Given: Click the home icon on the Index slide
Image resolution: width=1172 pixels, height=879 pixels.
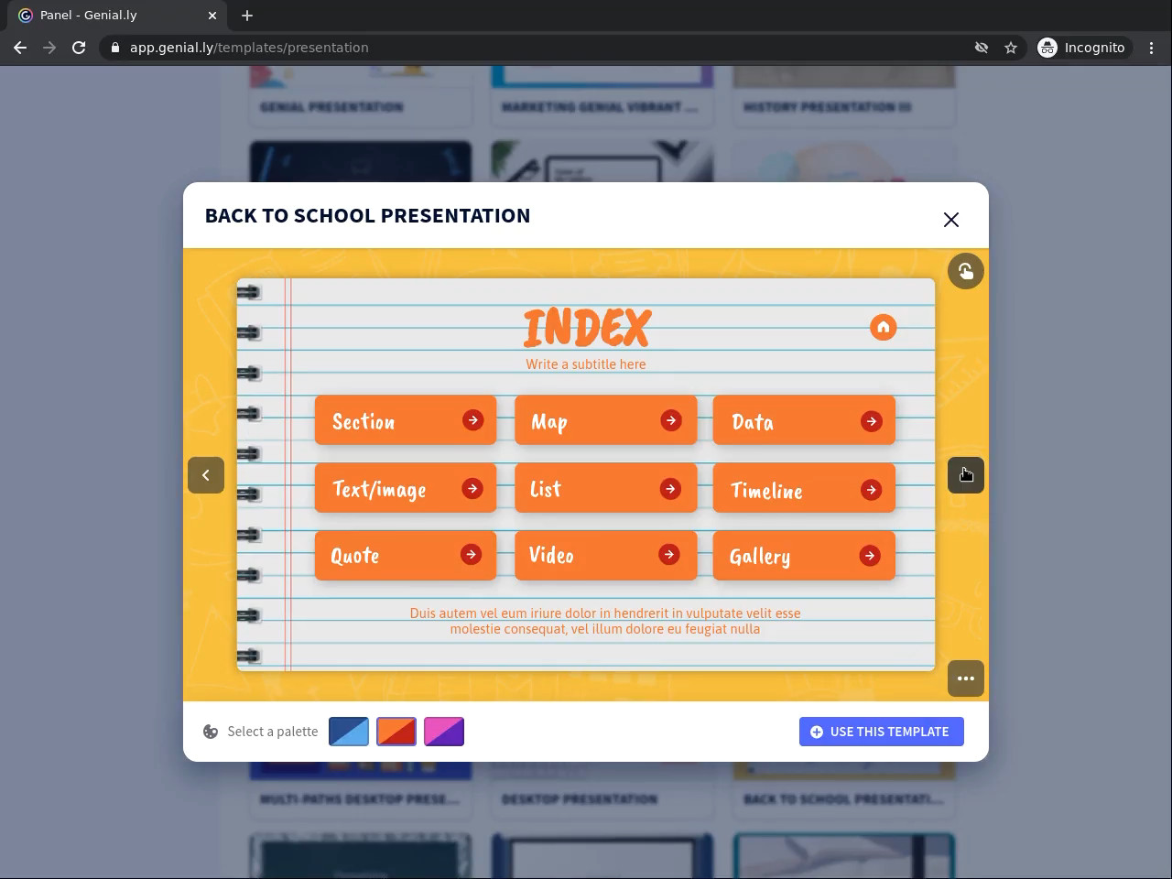Looking at the screenshot, I should pyautogui.click(x=883, y=327).
